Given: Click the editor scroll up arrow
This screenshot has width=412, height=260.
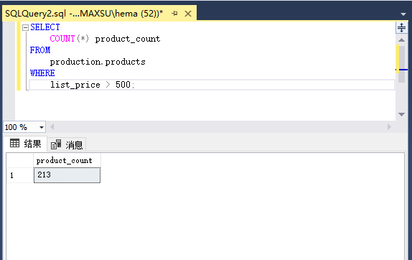Looking at the screenshot, I should (x=401, y=40).
